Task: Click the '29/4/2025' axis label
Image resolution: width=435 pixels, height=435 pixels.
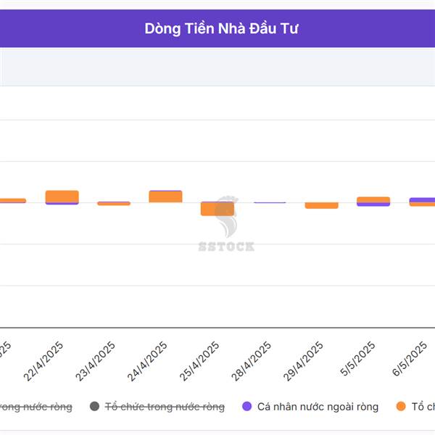Action: pyautogui.click(x=303, y=362)
